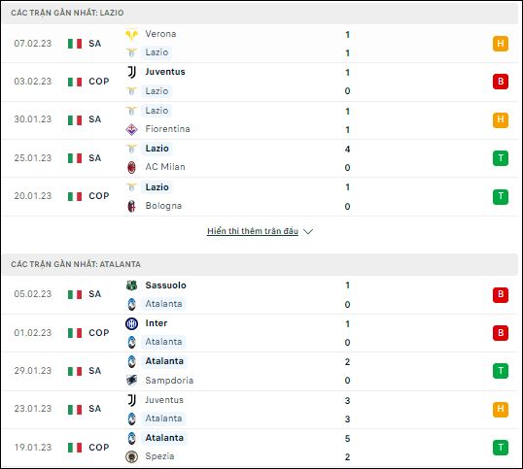Open Lazio team name in Fiorentina match
Image resolution: width=523 pixels, height=469 pixels.
coord(157,111)
